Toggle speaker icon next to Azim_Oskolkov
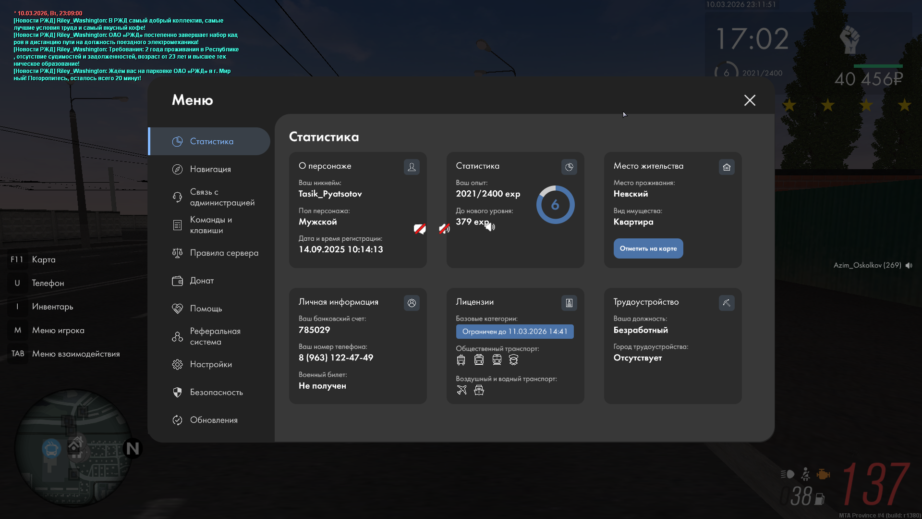922x519 pixels. (x=909, y=265)
